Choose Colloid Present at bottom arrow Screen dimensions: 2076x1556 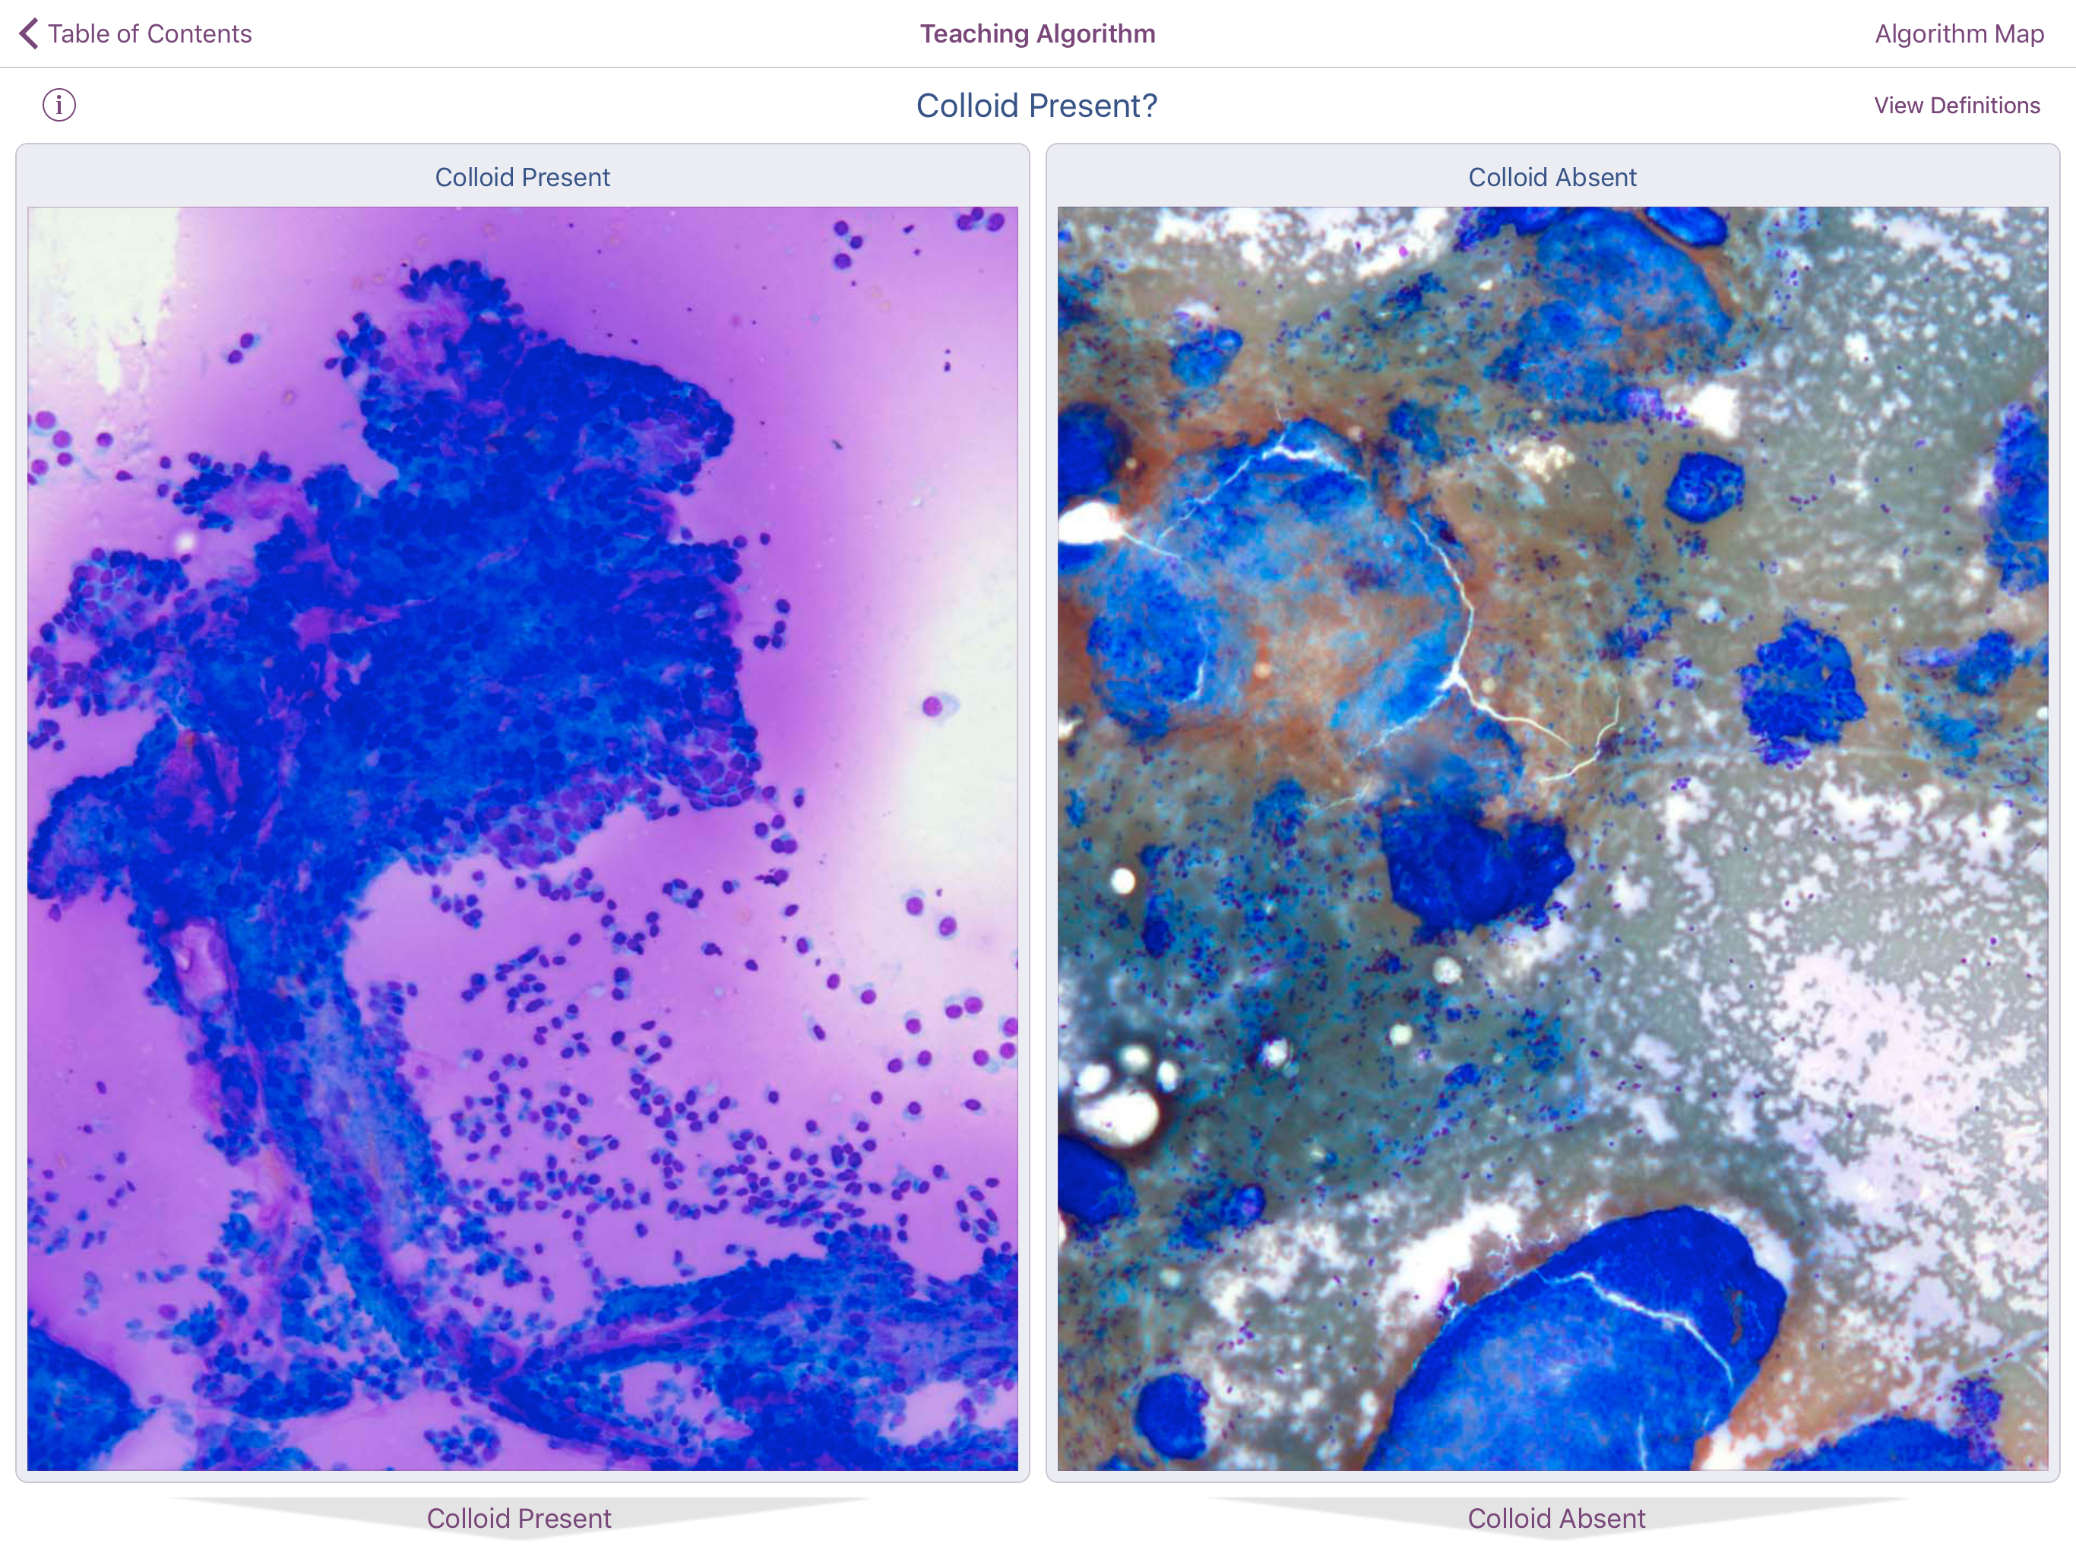[x=518, y=1517]
